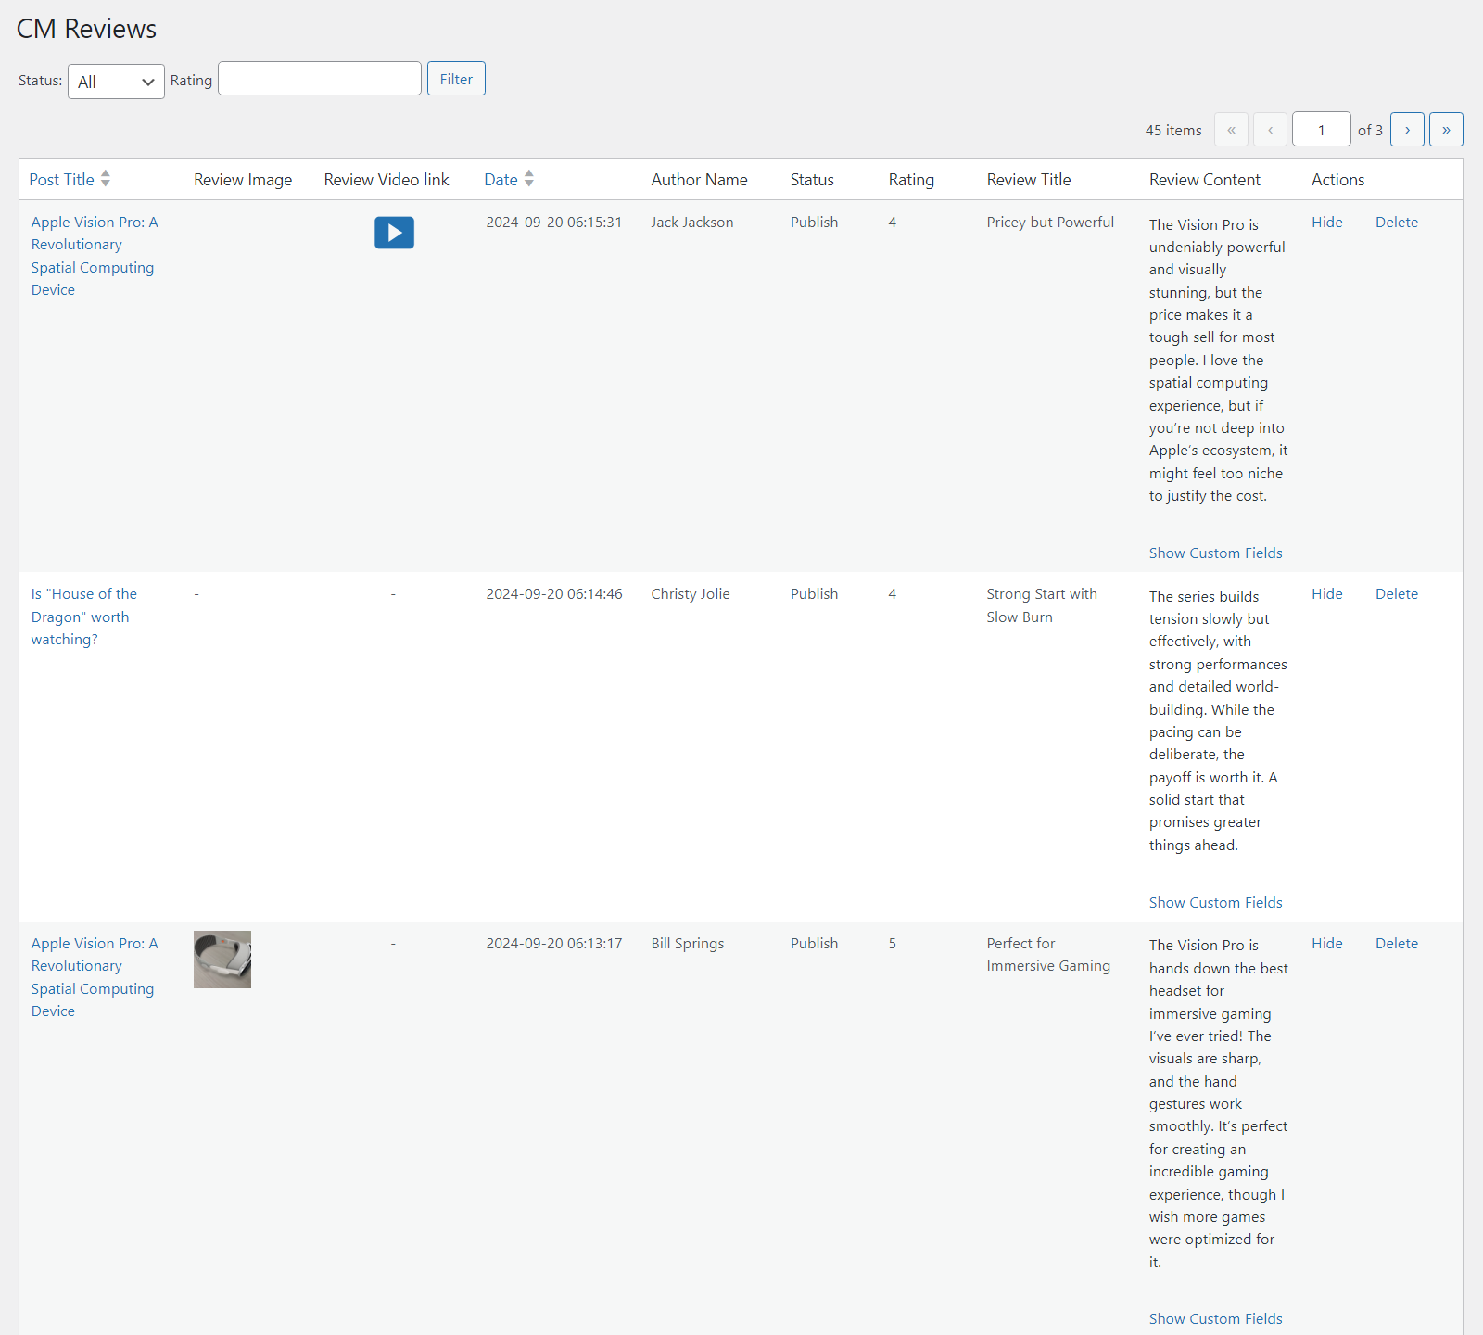Show Custom Fields for Jack Jackson review
This screenshot has width=1483, height=1335.
[1216, 553]
